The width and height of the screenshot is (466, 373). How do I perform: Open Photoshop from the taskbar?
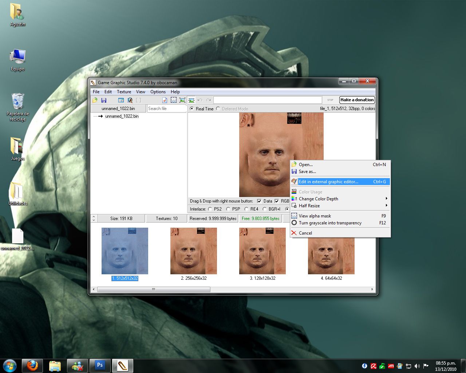100,365
